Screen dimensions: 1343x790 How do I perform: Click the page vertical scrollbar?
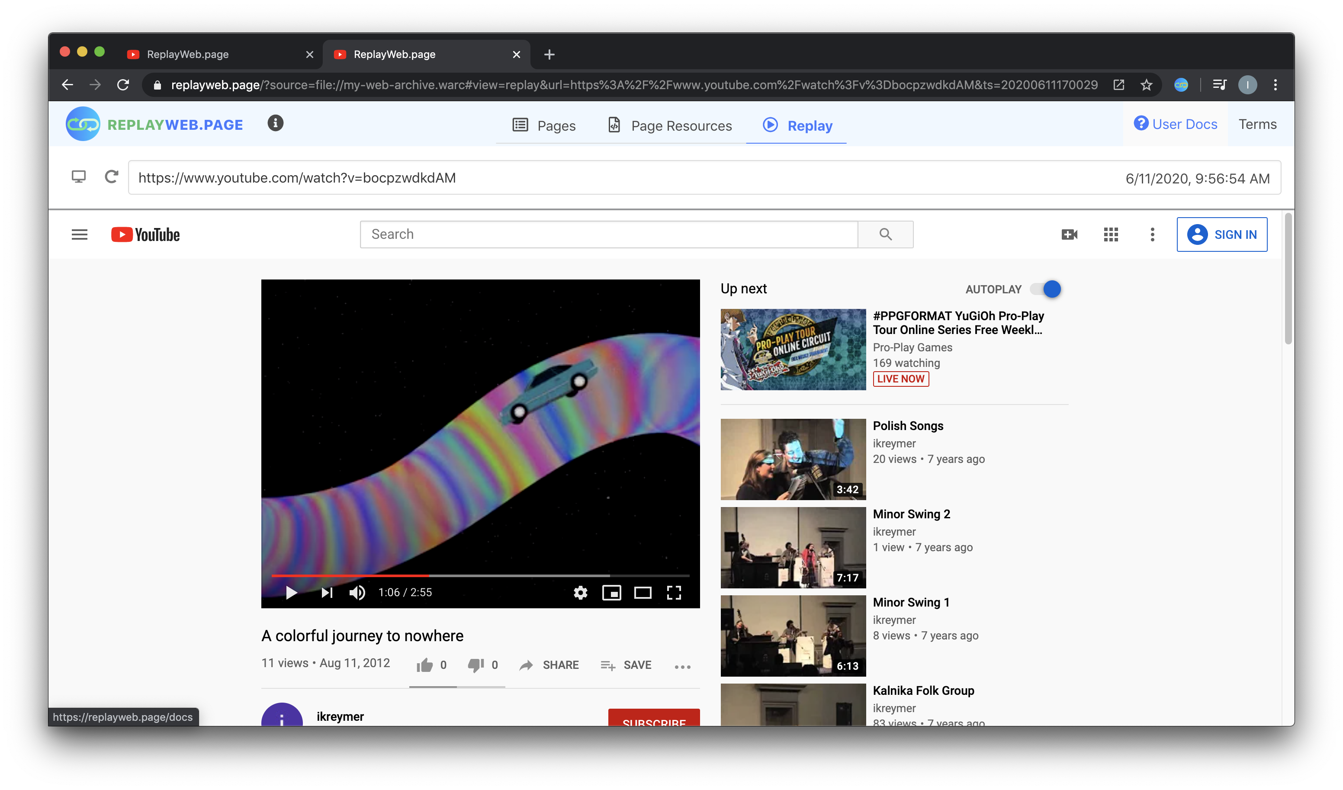(1288, 278)
